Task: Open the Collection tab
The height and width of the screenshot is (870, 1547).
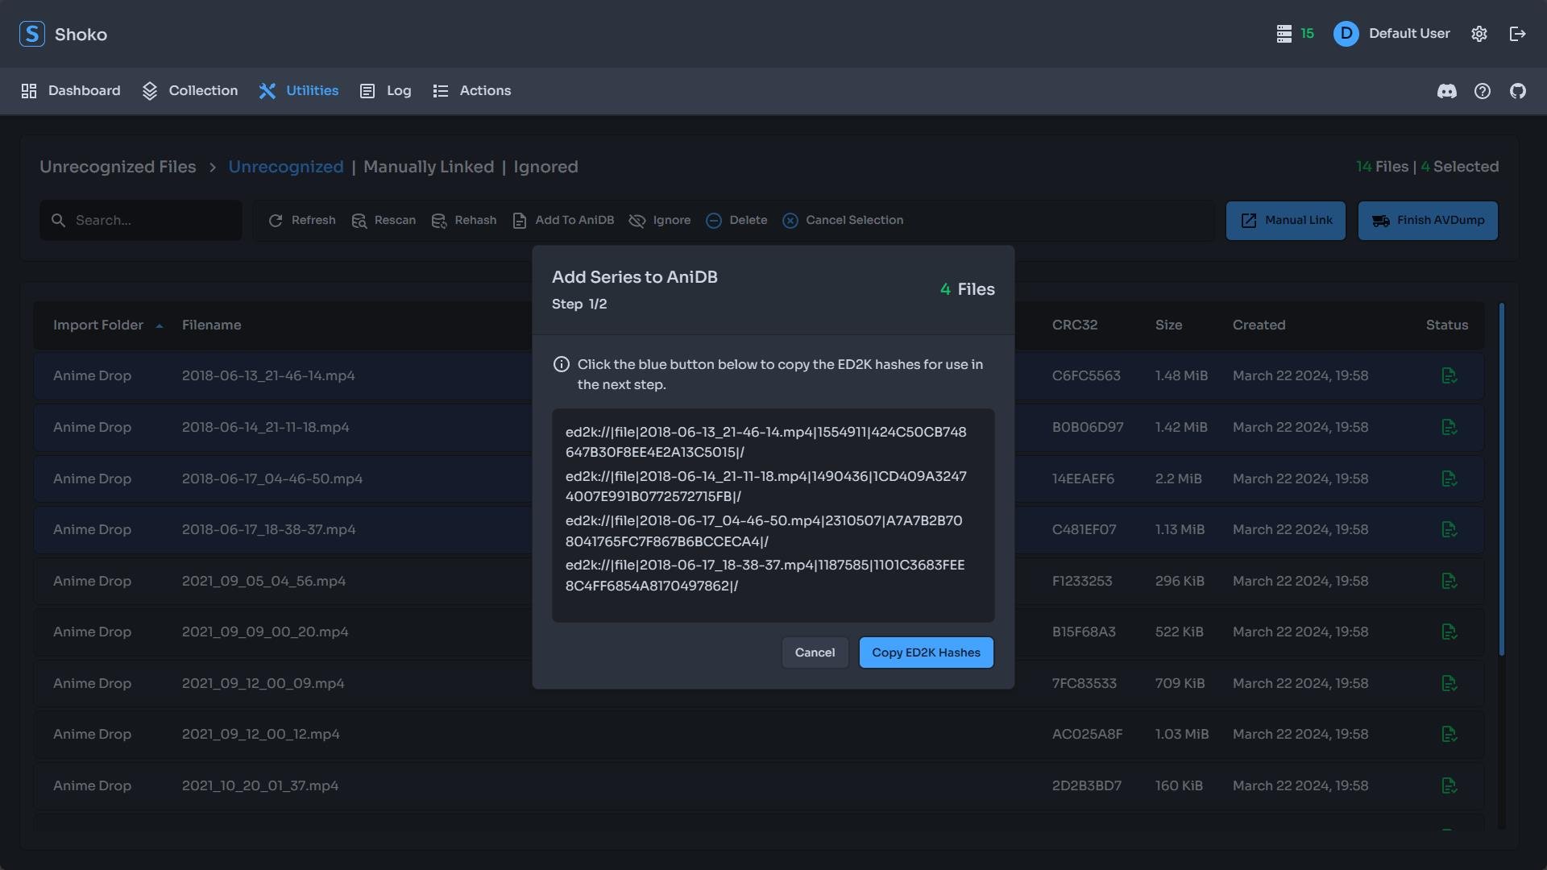Action: point(190,91)
